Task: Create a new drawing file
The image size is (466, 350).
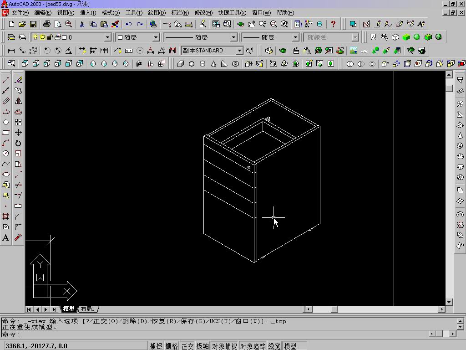Action: [x=11, y=24]
